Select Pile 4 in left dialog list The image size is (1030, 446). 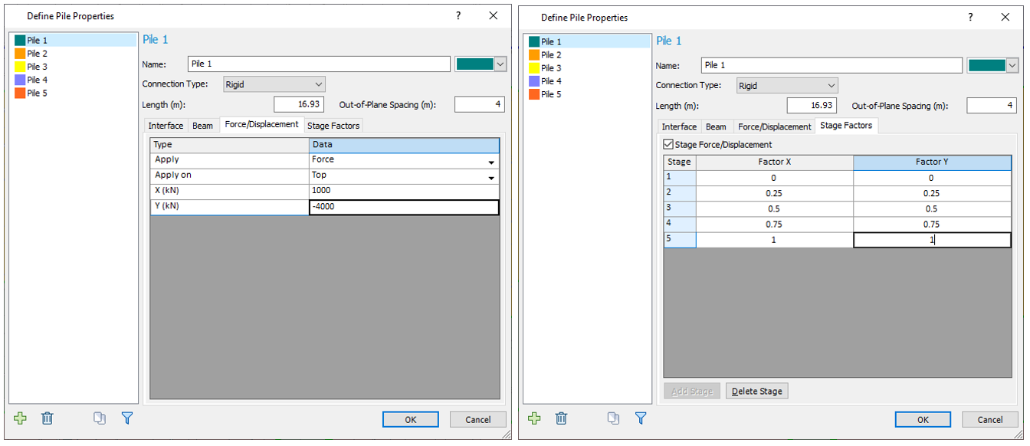tap(74, 80)
